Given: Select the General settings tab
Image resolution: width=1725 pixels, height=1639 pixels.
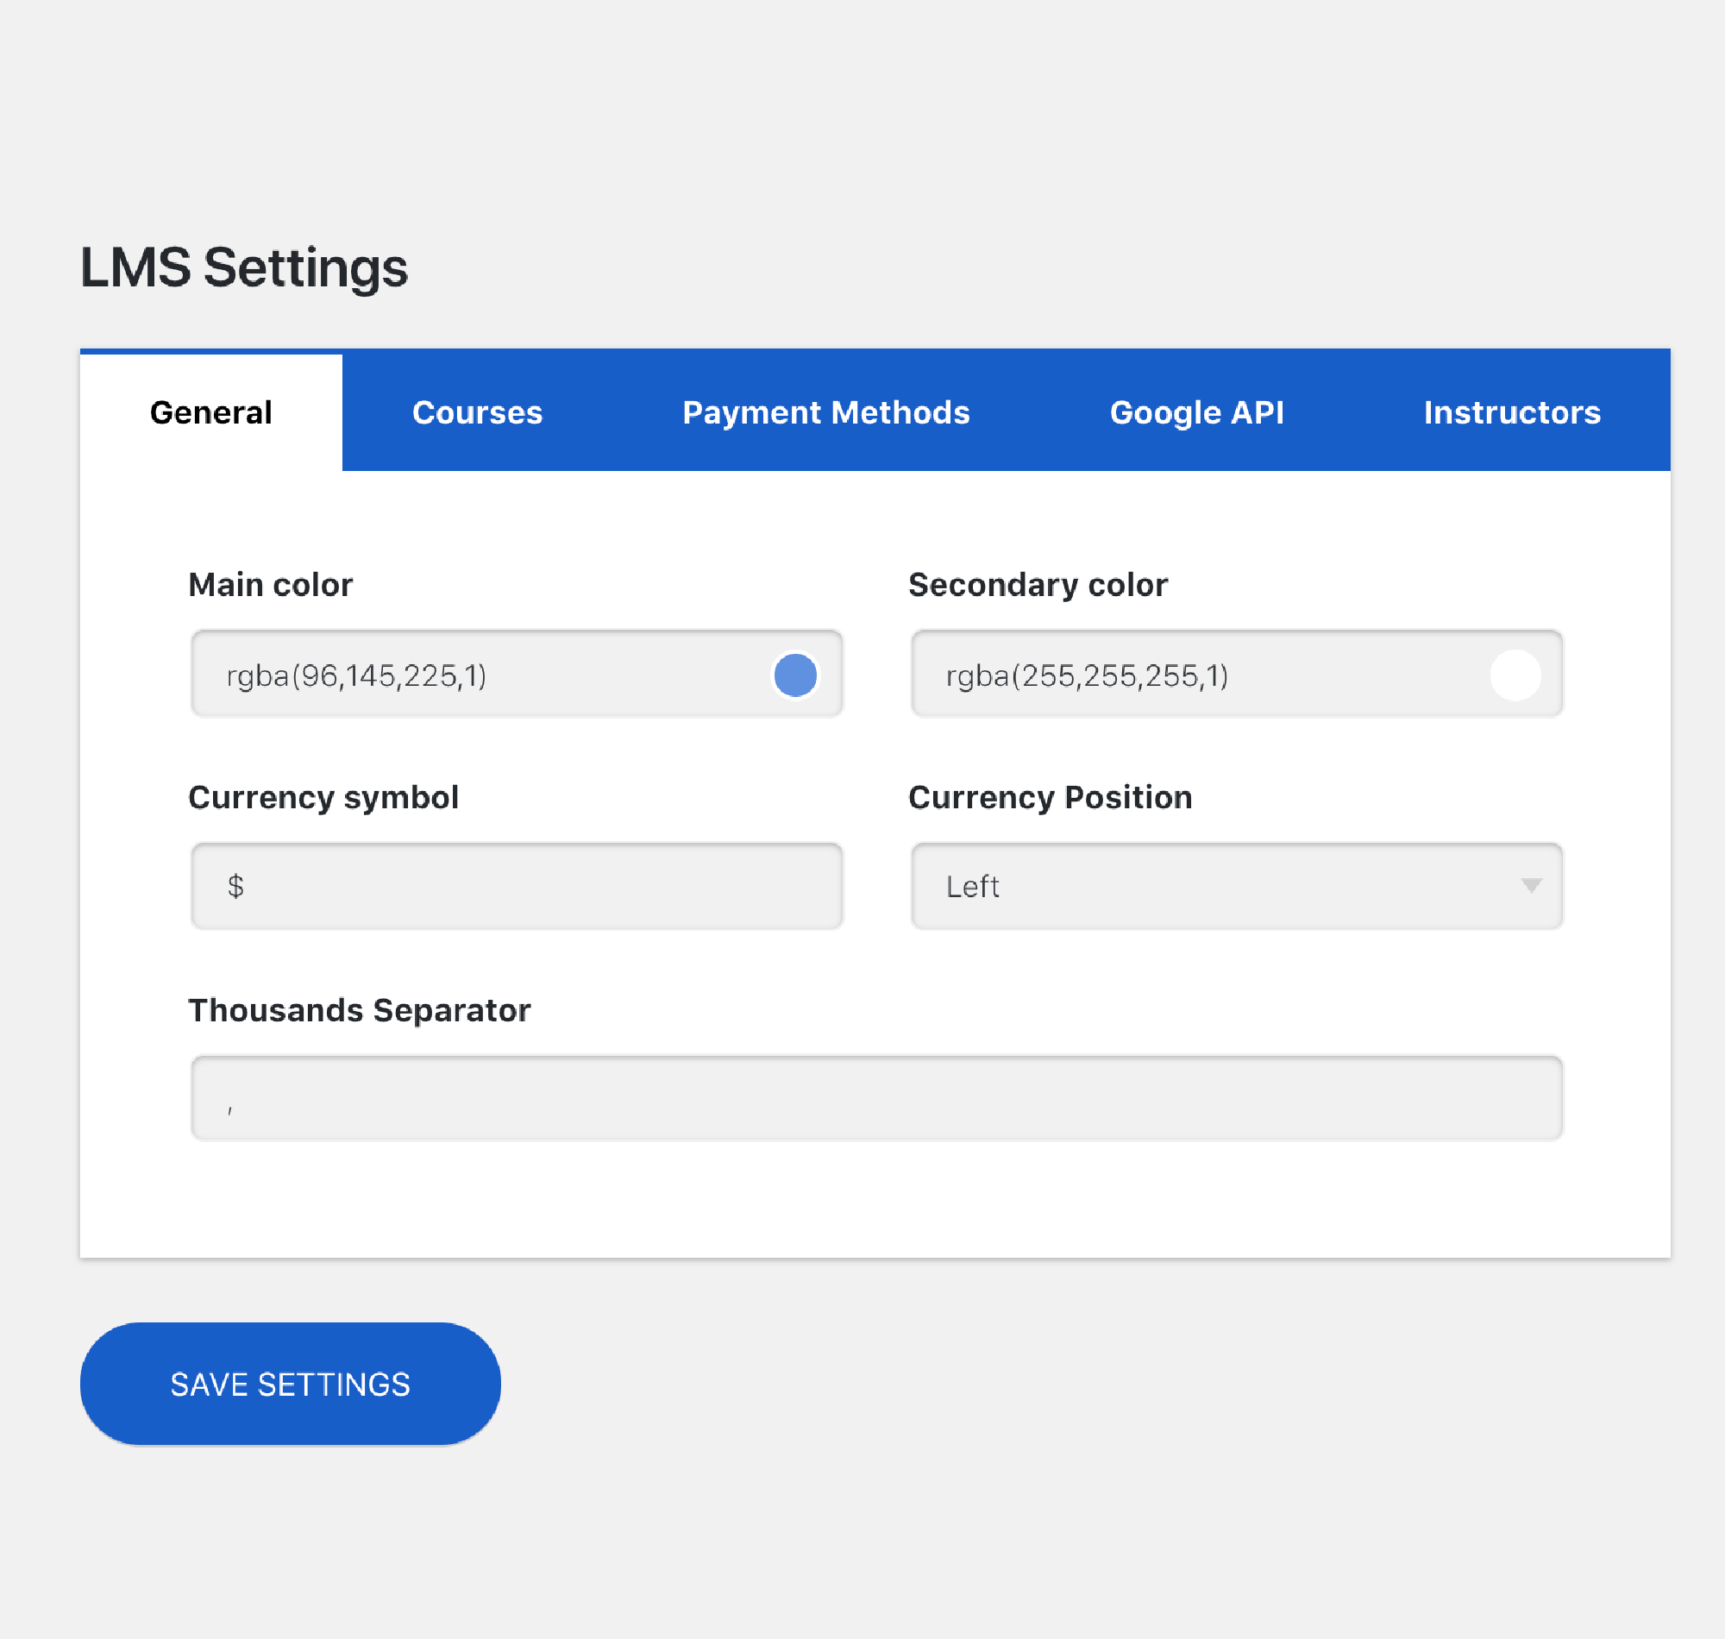Looking at the screenshot, I should 210,411.
